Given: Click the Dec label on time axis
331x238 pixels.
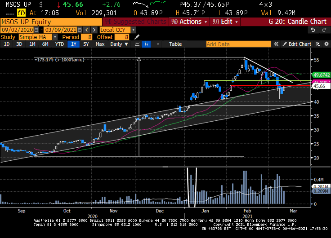Looking at the screenshot, I should [x=160, y=211].
